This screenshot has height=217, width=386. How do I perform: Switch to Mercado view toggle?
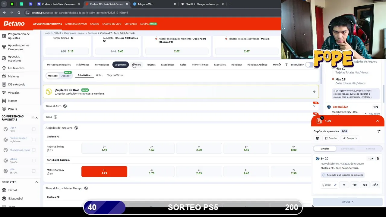coord(52,76)
